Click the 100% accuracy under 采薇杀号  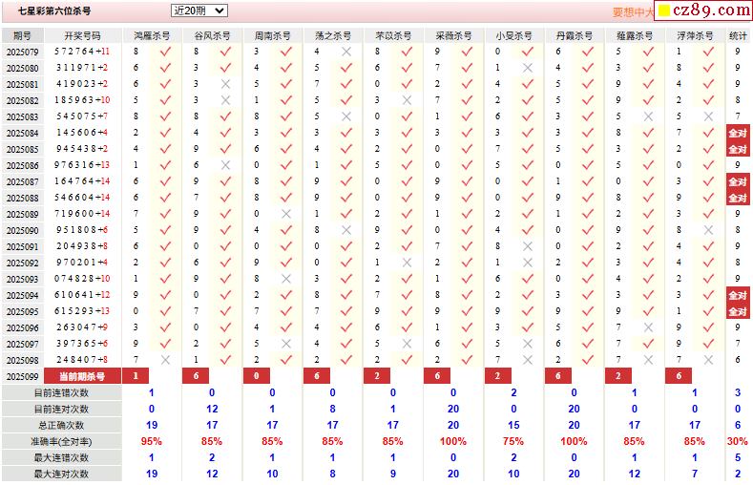point(453,441)
